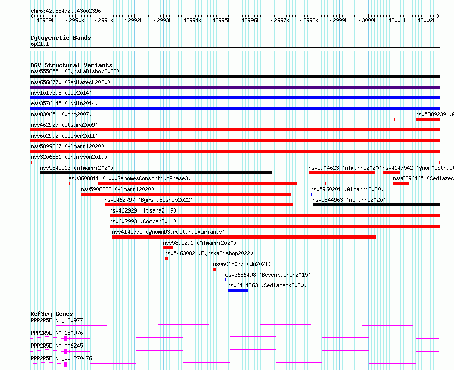Click nsv5845513 (Almarri2020) label
The image size is (454, 370).
77,168
